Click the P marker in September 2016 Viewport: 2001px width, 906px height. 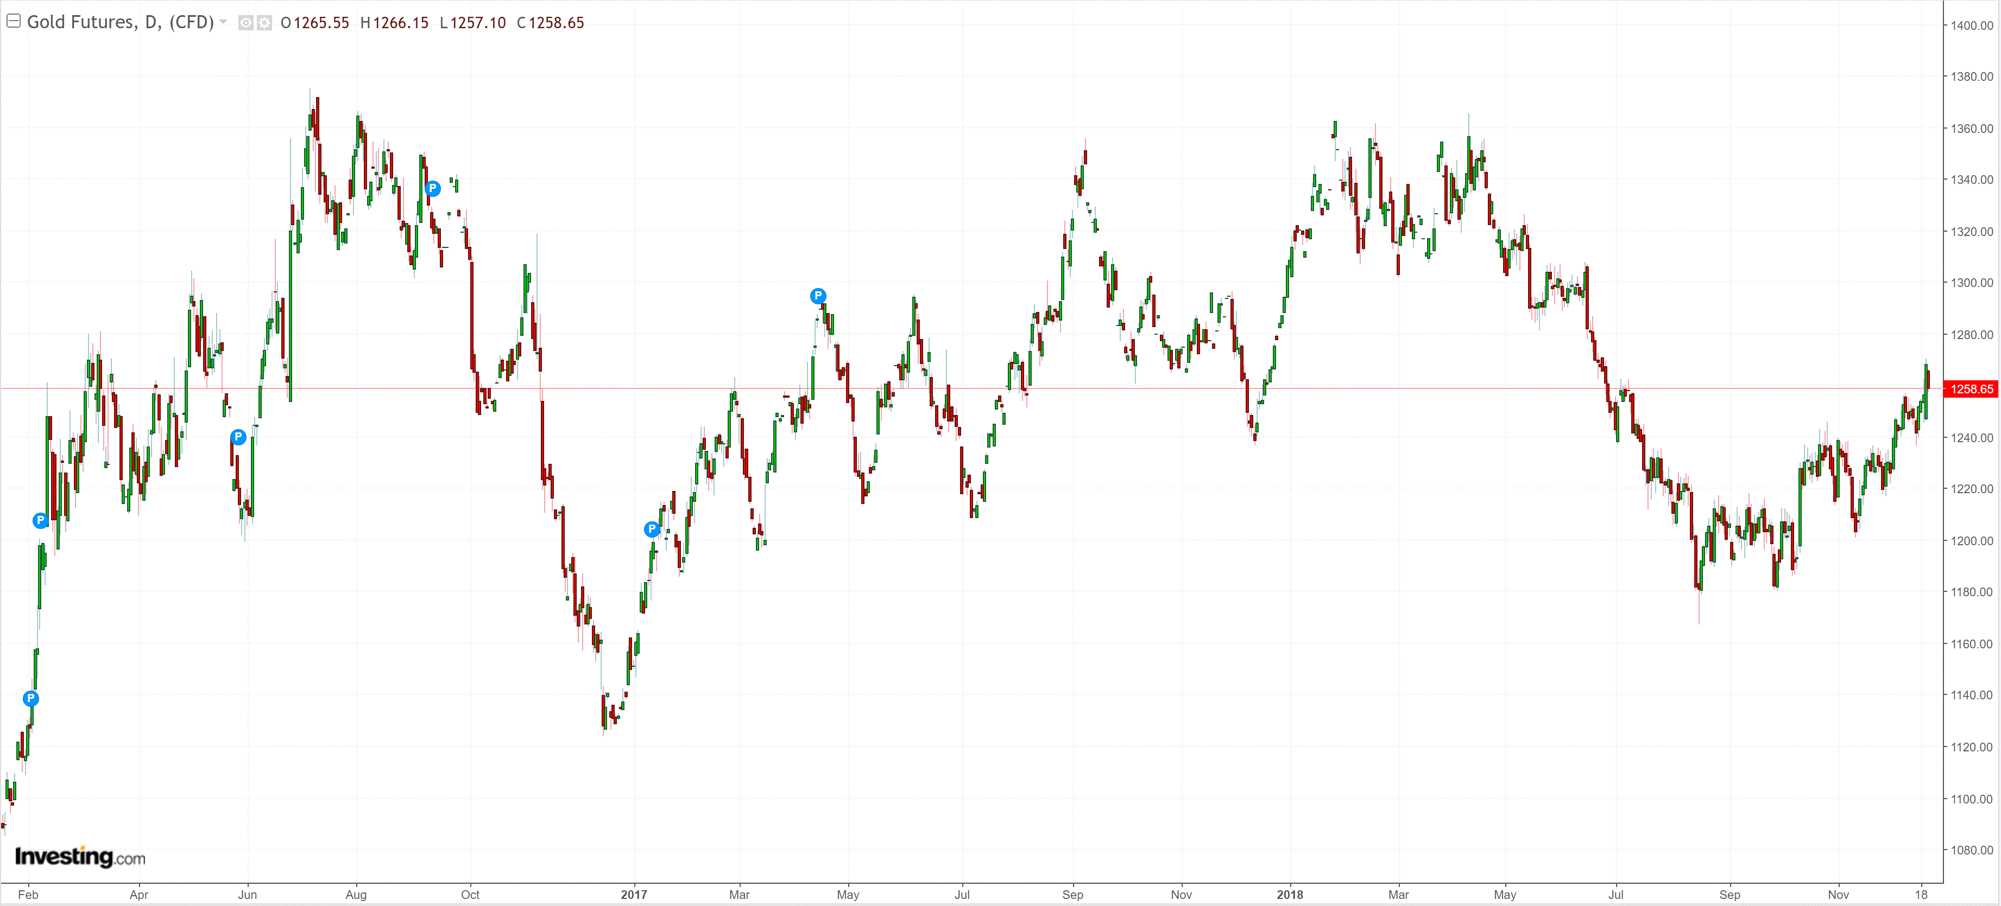433,188
